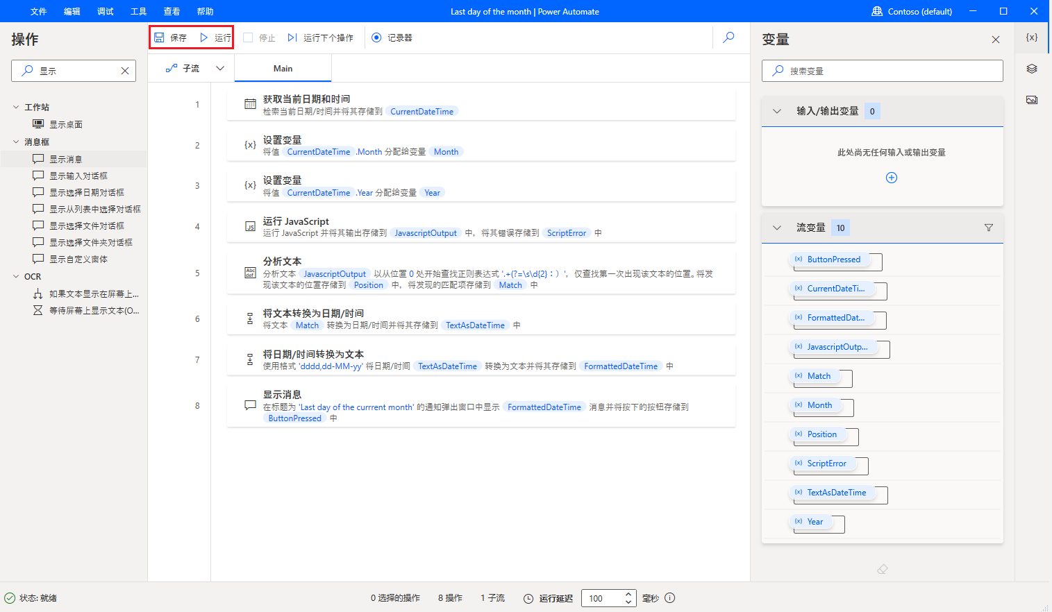Click the 搜索变量 search field

(883, 71)
